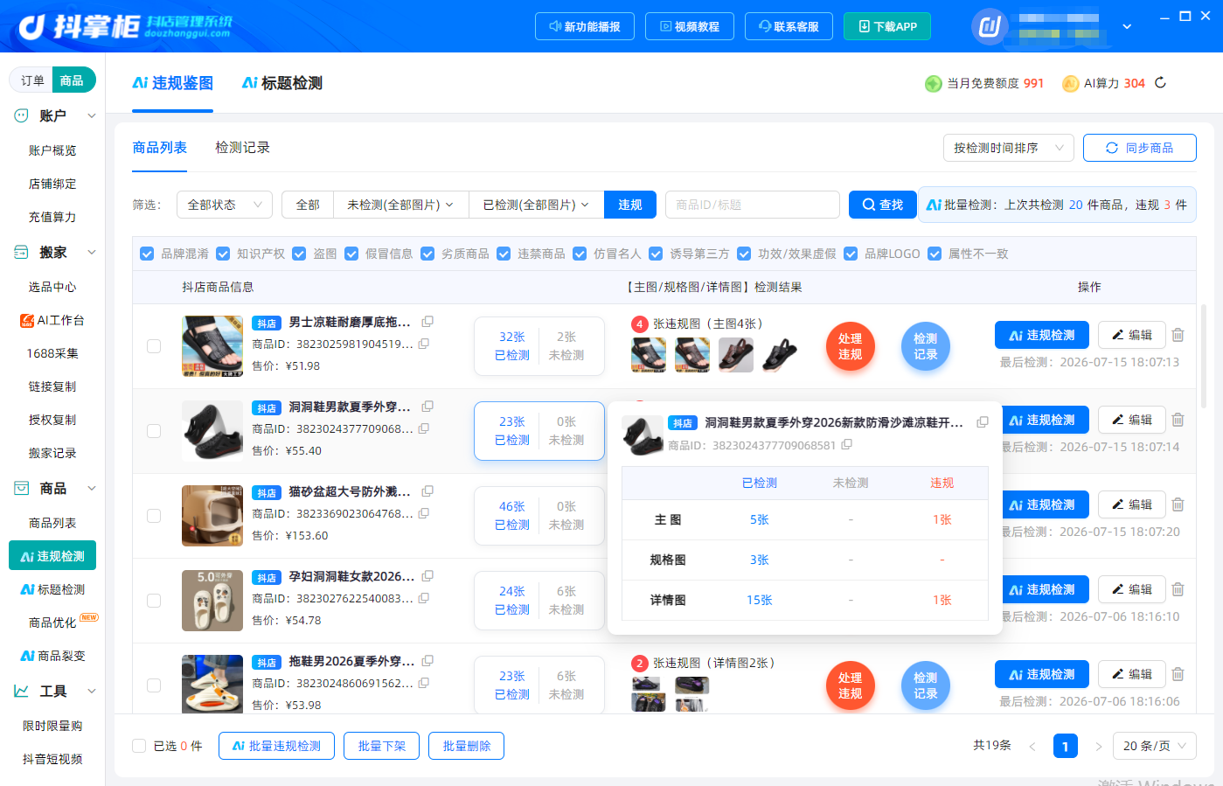Screen dimensions: 1223x786
Task: Click the 批量下架 button
Action: coord(382,746)
